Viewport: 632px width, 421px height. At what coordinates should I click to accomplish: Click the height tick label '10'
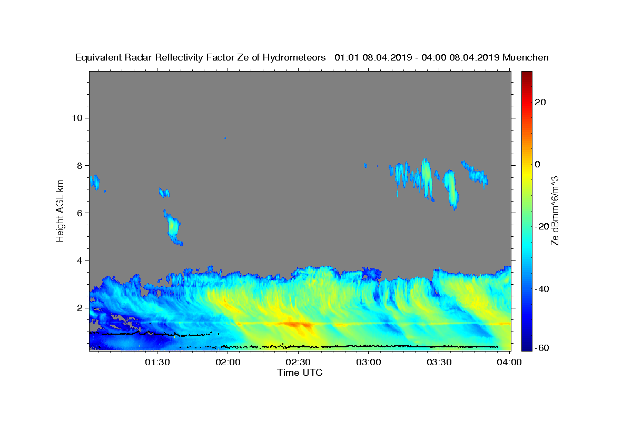coord(76,118)
